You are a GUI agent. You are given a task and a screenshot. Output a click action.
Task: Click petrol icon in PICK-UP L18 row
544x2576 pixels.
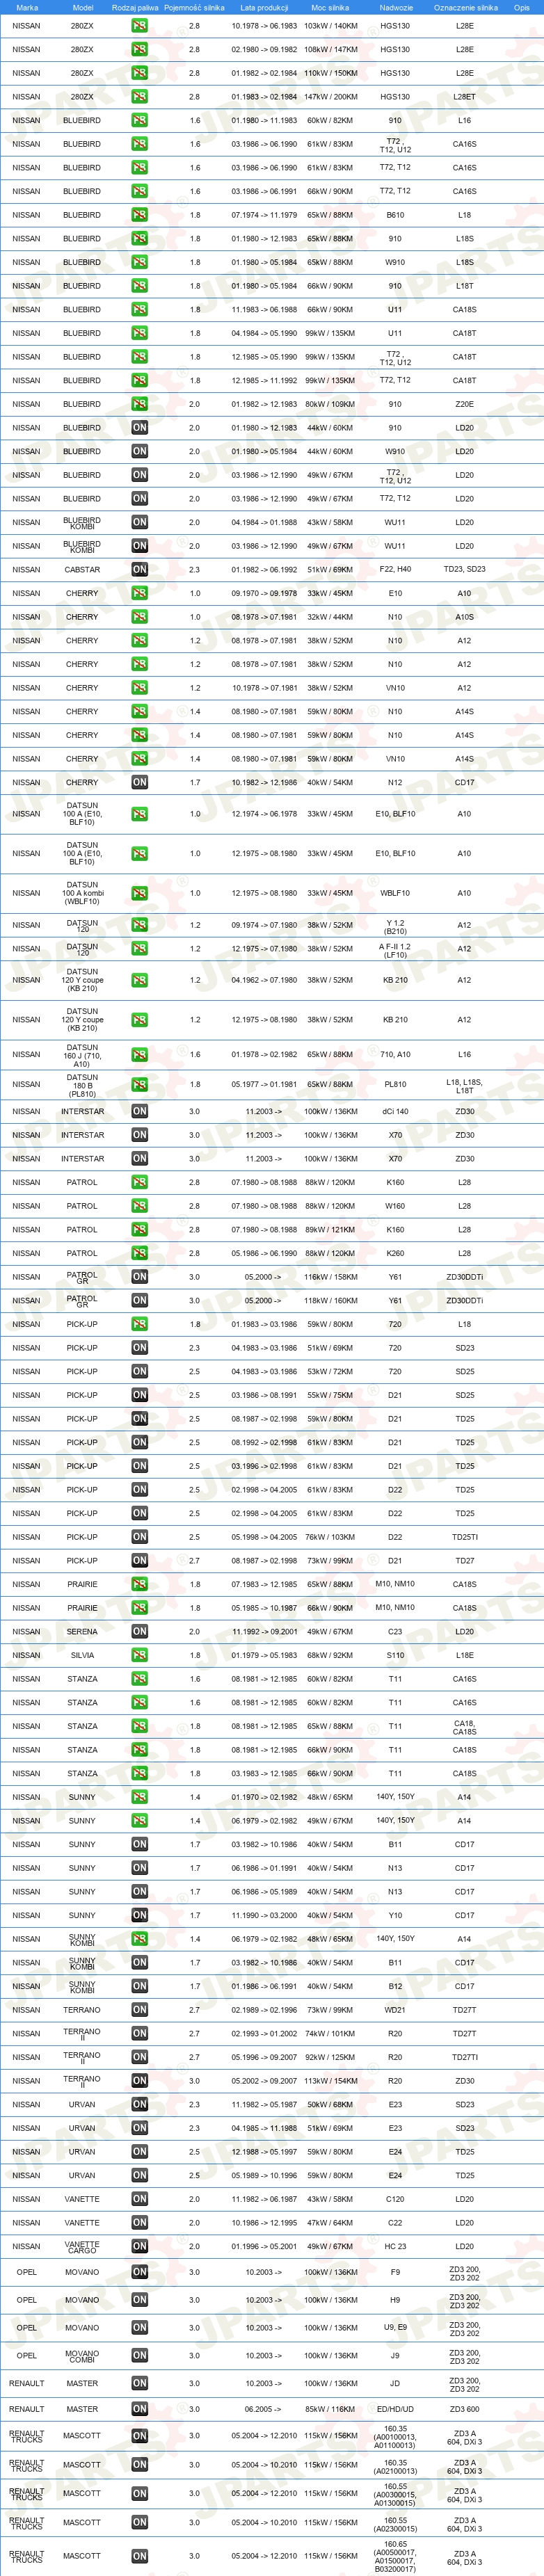[139, 1324]
